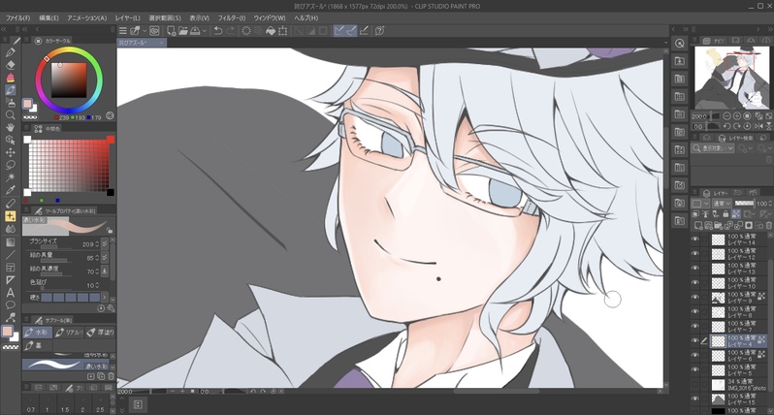Click the New canvas icon
Viewport: 774px width, 415px height.
(x=171, y=31)
